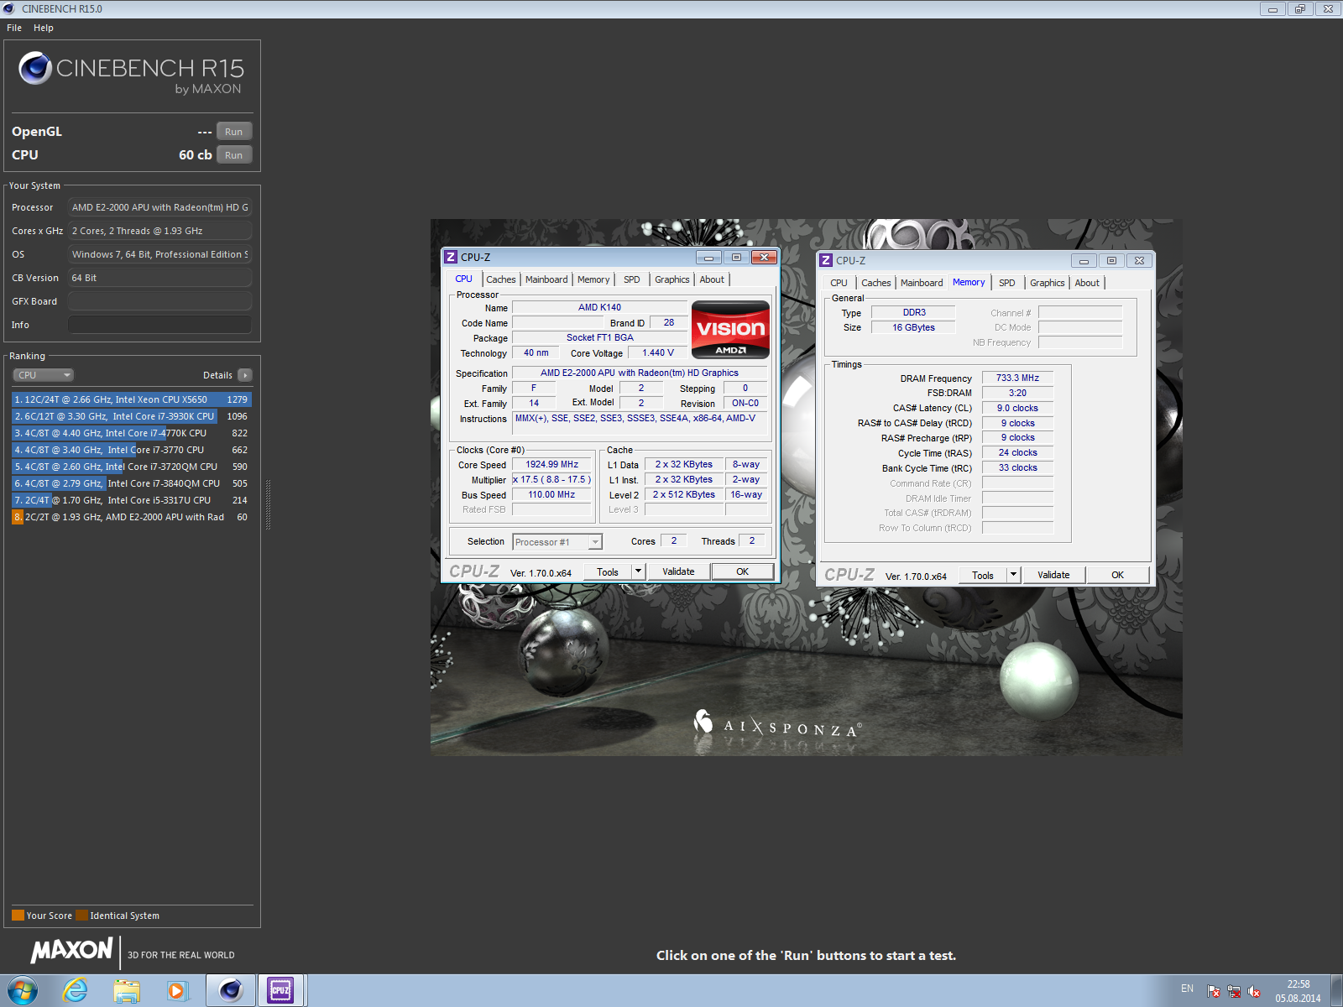Select the AMD E2-2000 APU ranking row
Viewport: 1343px width, 1007px height.
point(132,517)
